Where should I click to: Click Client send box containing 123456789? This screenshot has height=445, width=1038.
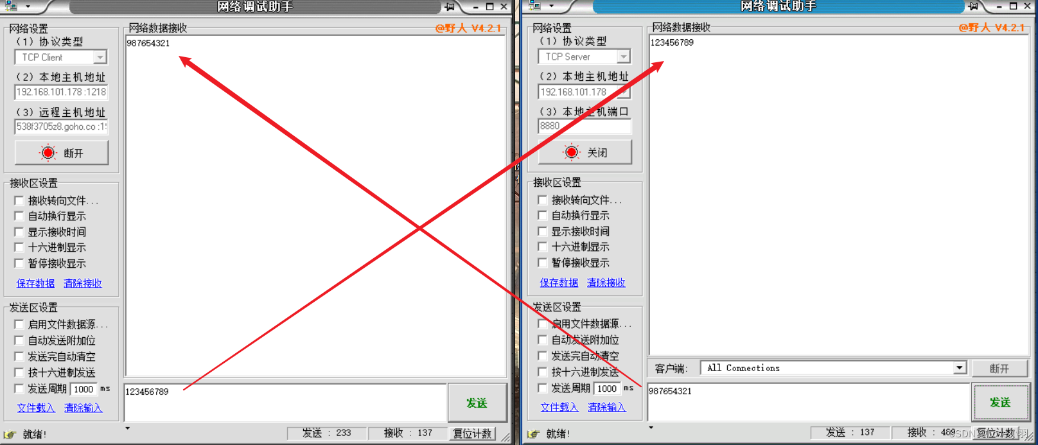[x=285, y=403]
